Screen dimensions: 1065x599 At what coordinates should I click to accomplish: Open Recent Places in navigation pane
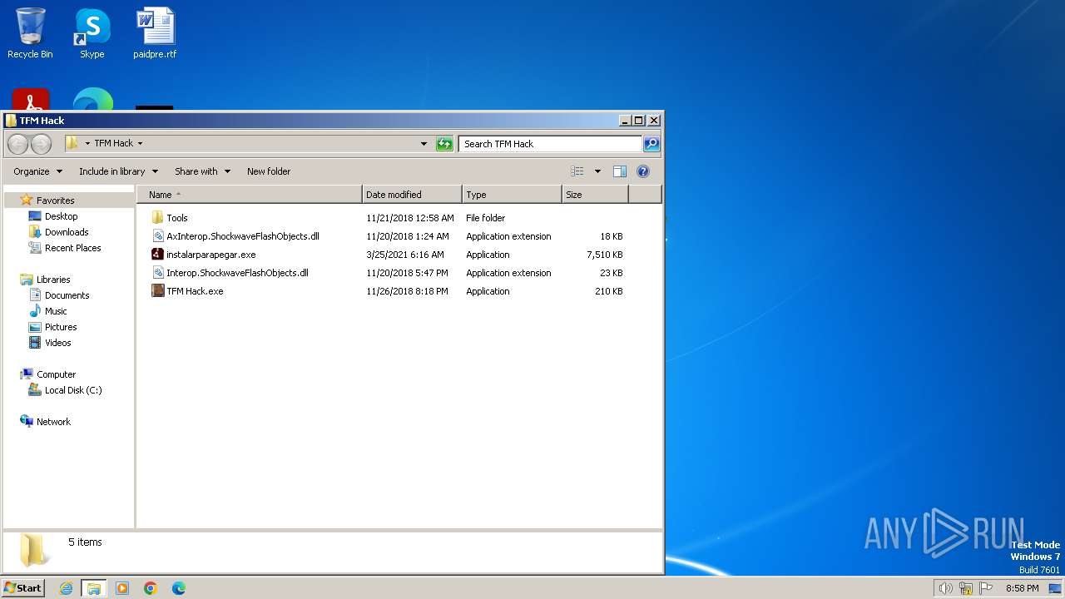(72, 248)
